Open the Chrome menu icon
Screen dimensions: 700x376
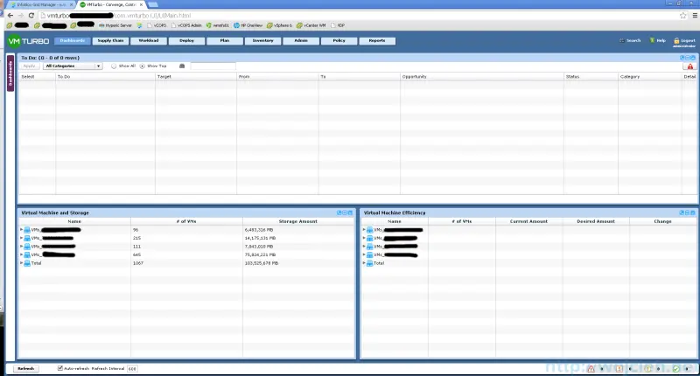pyautogui.click(x=695, y=15)
